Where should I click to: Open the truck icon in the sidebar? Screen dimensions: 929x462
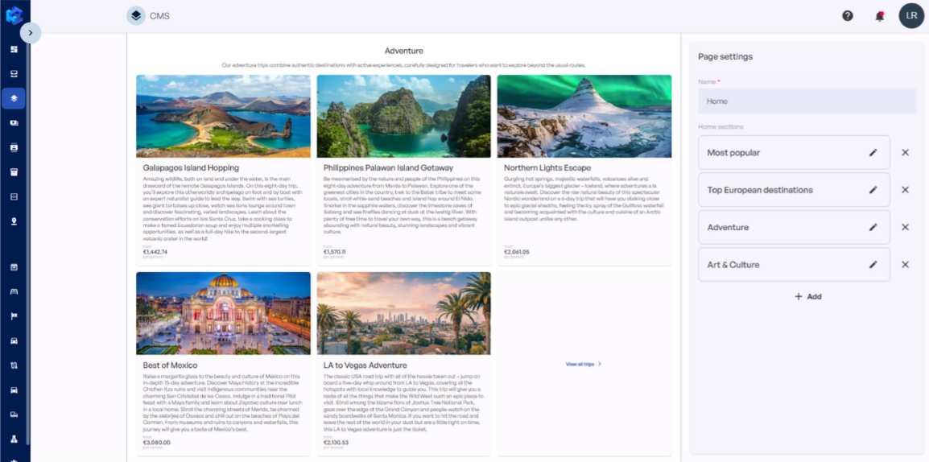tap(14, 414)
